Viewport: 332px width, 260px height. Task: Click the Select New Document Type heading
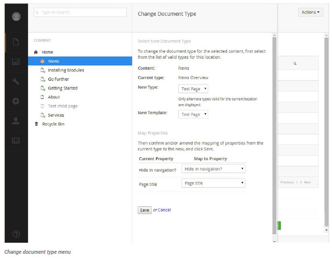tap(164, 41)
